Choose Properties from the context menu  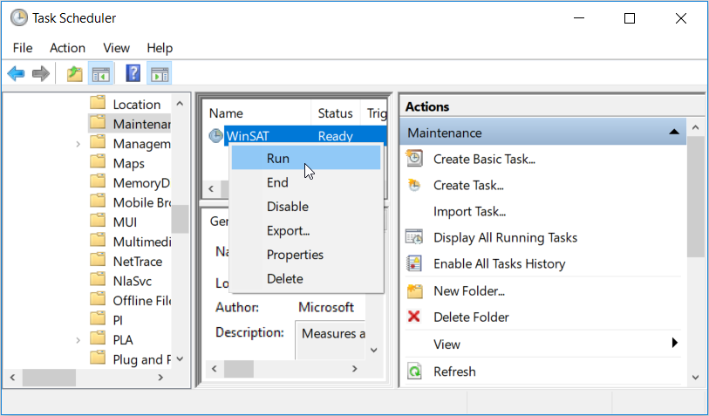306,255
